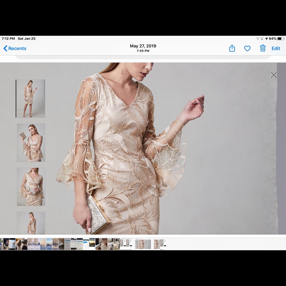This screenshot has width=286, height=286.
Task: Delete the photo using the trash icon
Action: (x=263, y=48)
